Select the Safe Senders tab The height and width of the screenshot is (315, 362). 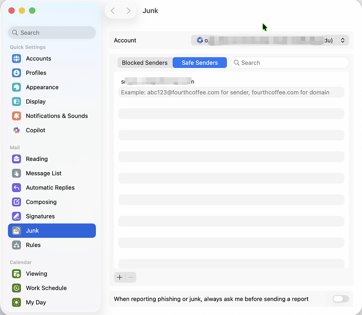pyautogui.click(x=200, y=63)
